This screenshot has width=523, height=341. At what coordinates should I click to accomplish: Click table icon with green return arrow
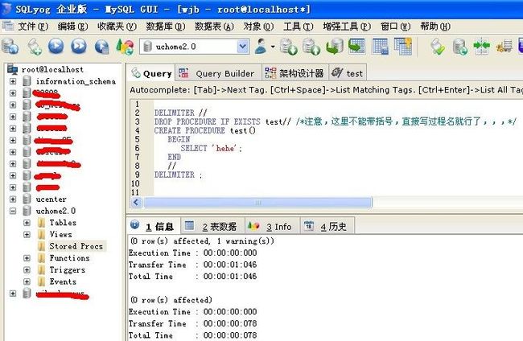pos(357,47)
